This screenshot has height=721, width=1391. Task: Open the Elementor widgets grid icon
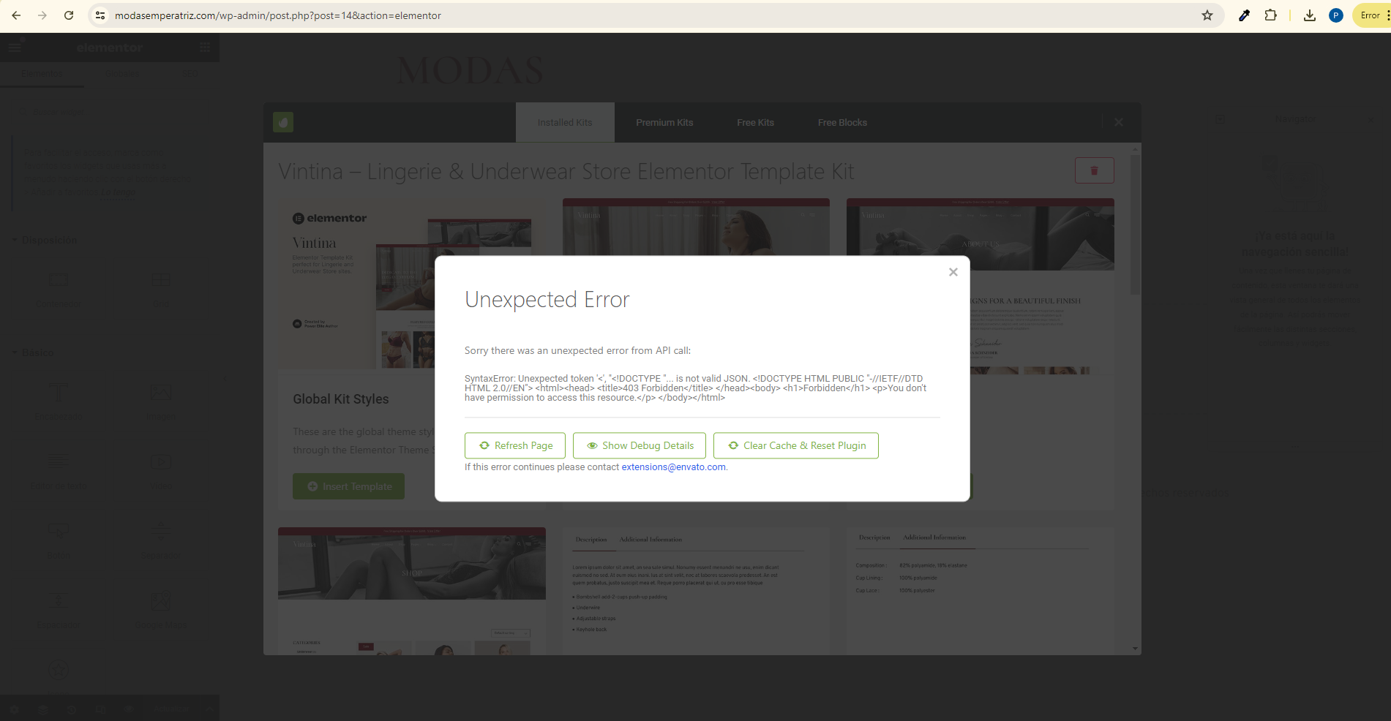pyautogui.click(x=205, y=48)
